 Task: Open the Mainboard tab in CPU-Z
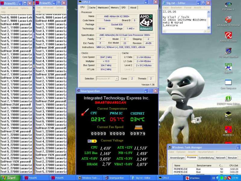pos(103,8)
